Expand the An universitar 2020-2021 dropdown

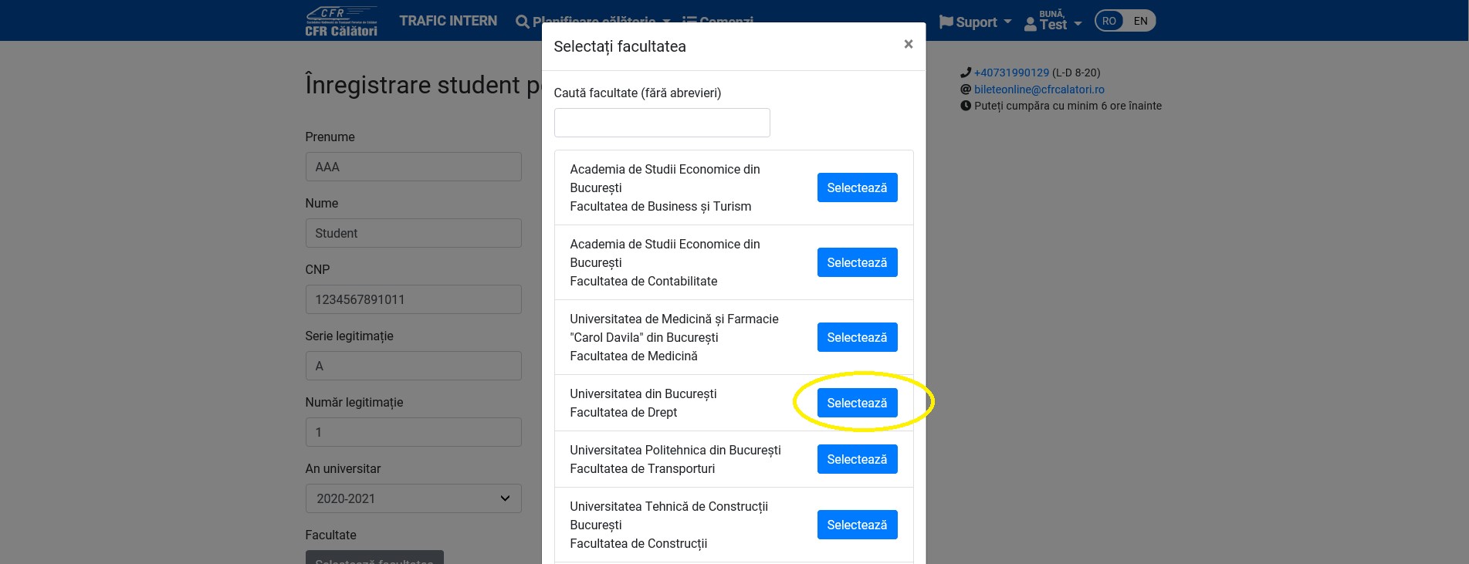pos(413,498)
